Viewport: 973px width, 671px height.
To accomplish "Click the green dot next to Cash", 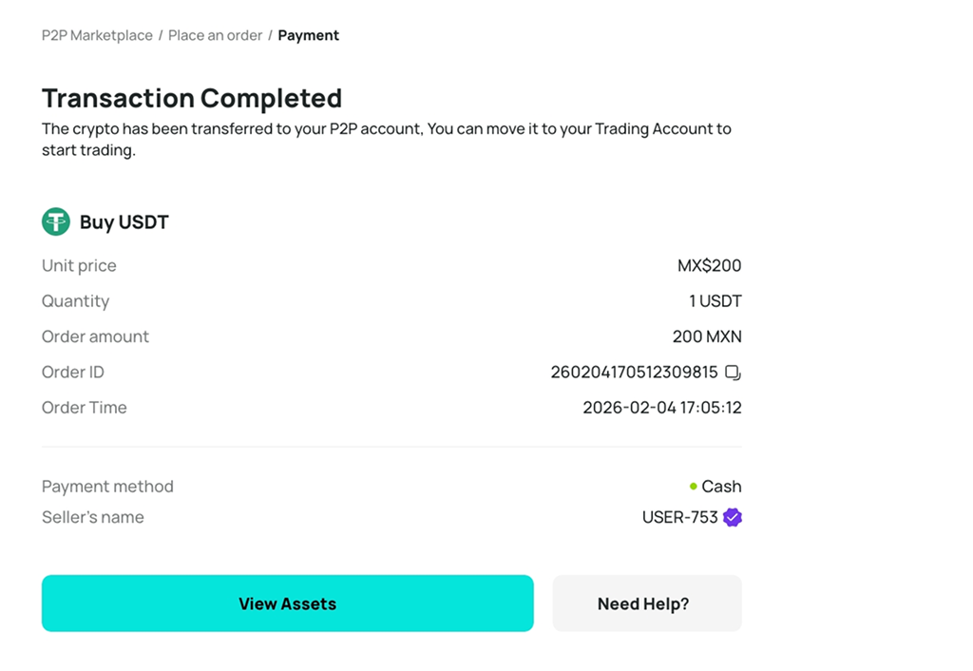I will (693, 486).
